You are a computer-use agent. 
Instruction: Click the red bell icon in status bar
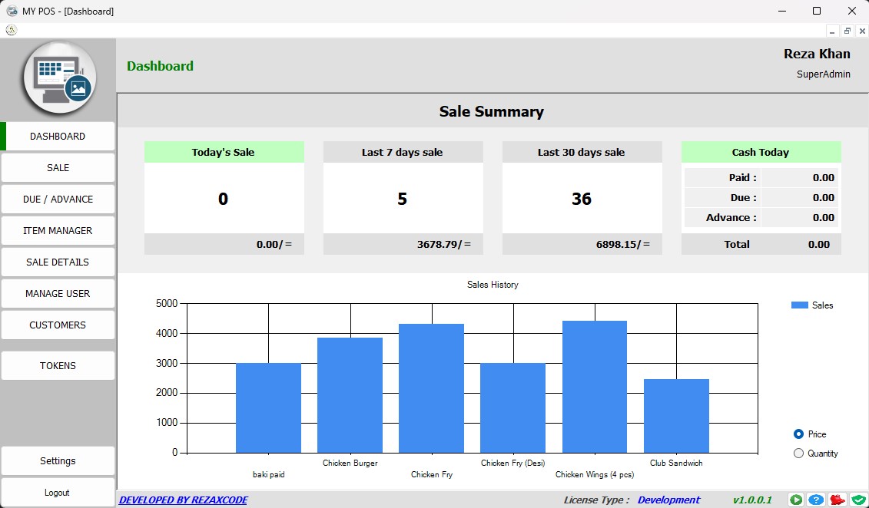coord(837,500)
